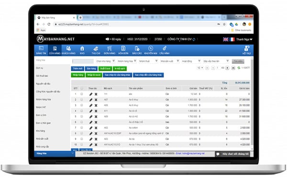
Task: Select the Cửa Hàng store icon
Action: click(55, 48)
